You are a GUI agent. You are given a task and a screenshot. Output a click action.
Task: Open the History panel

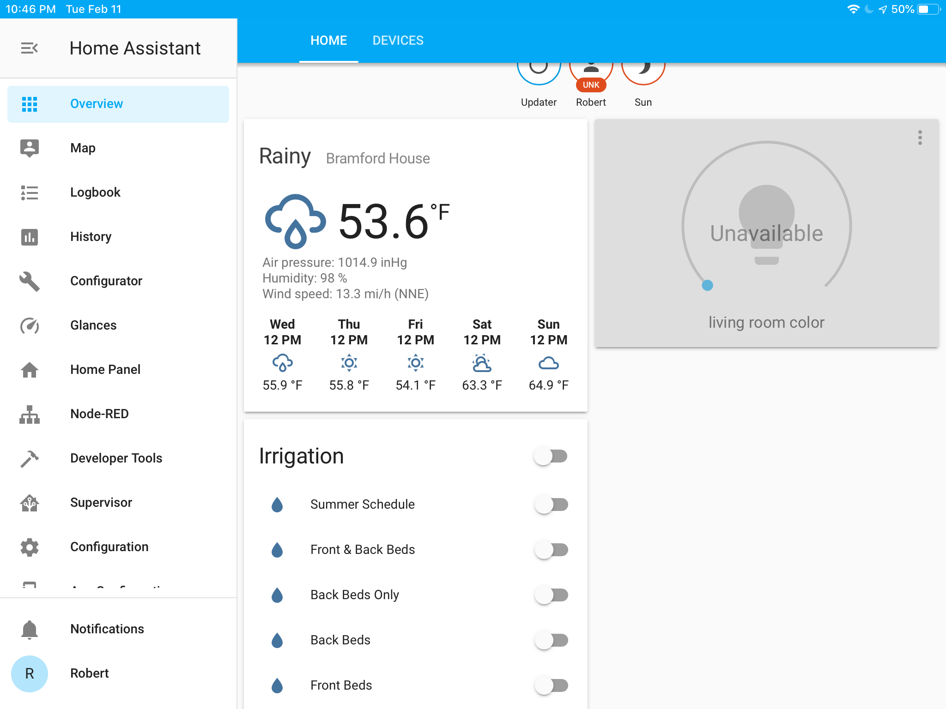[91, 236]
